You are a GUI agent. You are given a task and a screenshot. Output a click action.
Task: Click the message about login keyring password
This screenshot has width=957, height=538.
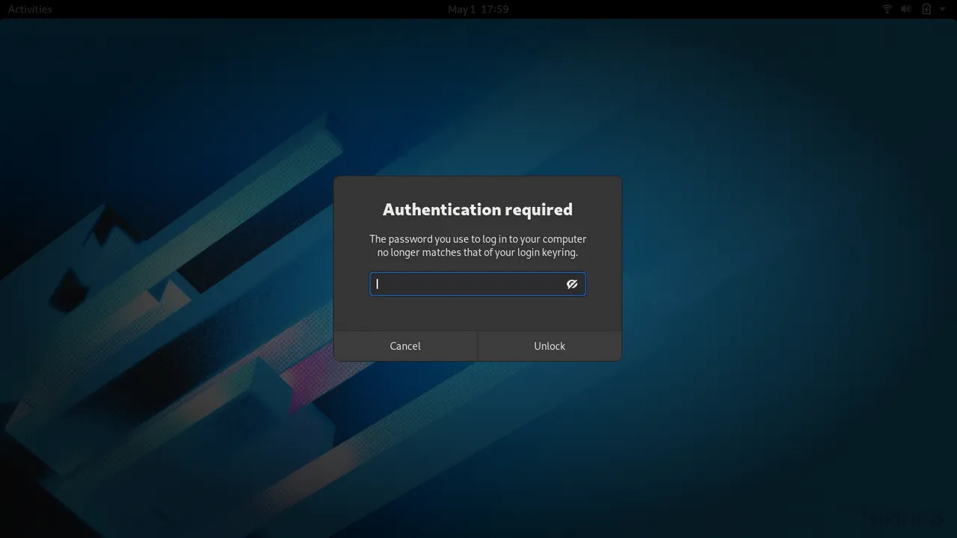[x=478, y=246]
